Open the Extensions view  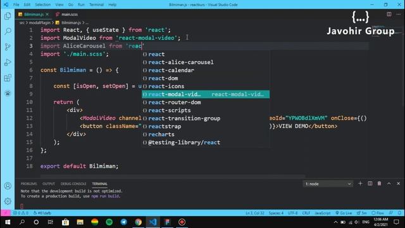click(8, 78)
